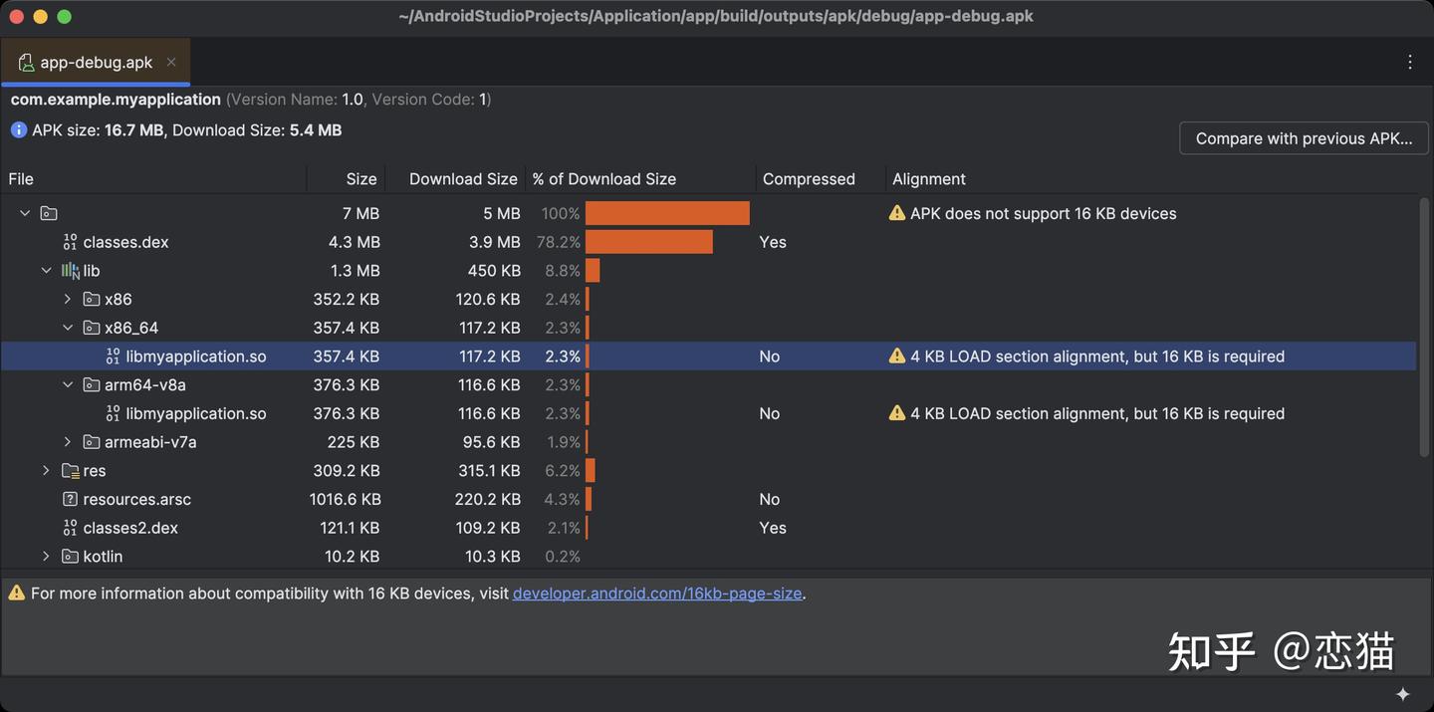The height and width of the screenshot is (712, 1434).
Task: Expand the armeabi-v7a folder
Action: click(x=67, y=441)
